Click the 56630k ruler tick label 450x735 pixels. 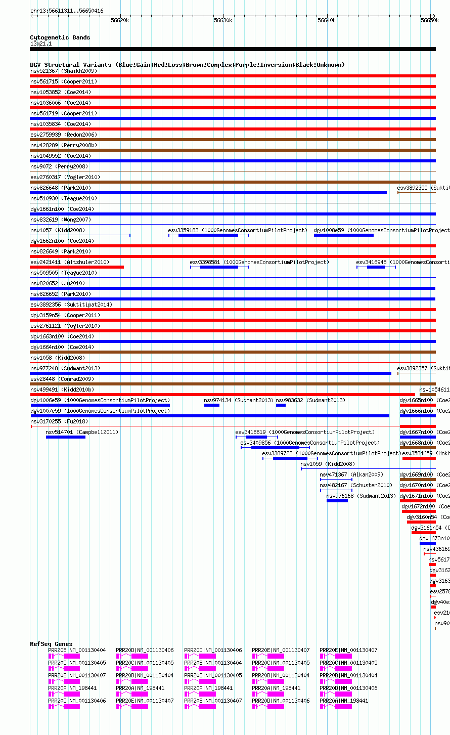(223, 20)
